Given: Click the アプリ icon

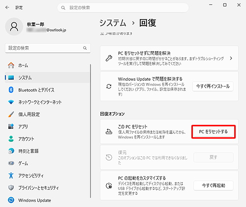Looking at the screenshot, I should [x=11, y=126].
